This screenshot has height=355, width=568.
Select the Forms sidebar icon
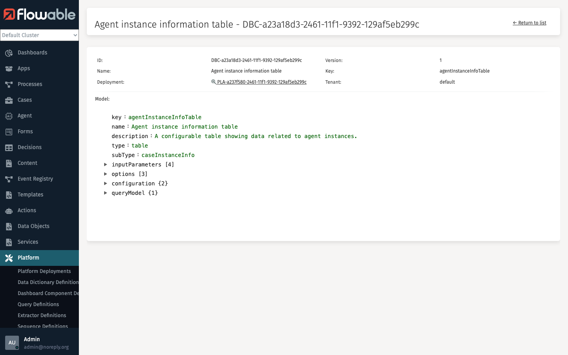point(9,131)
